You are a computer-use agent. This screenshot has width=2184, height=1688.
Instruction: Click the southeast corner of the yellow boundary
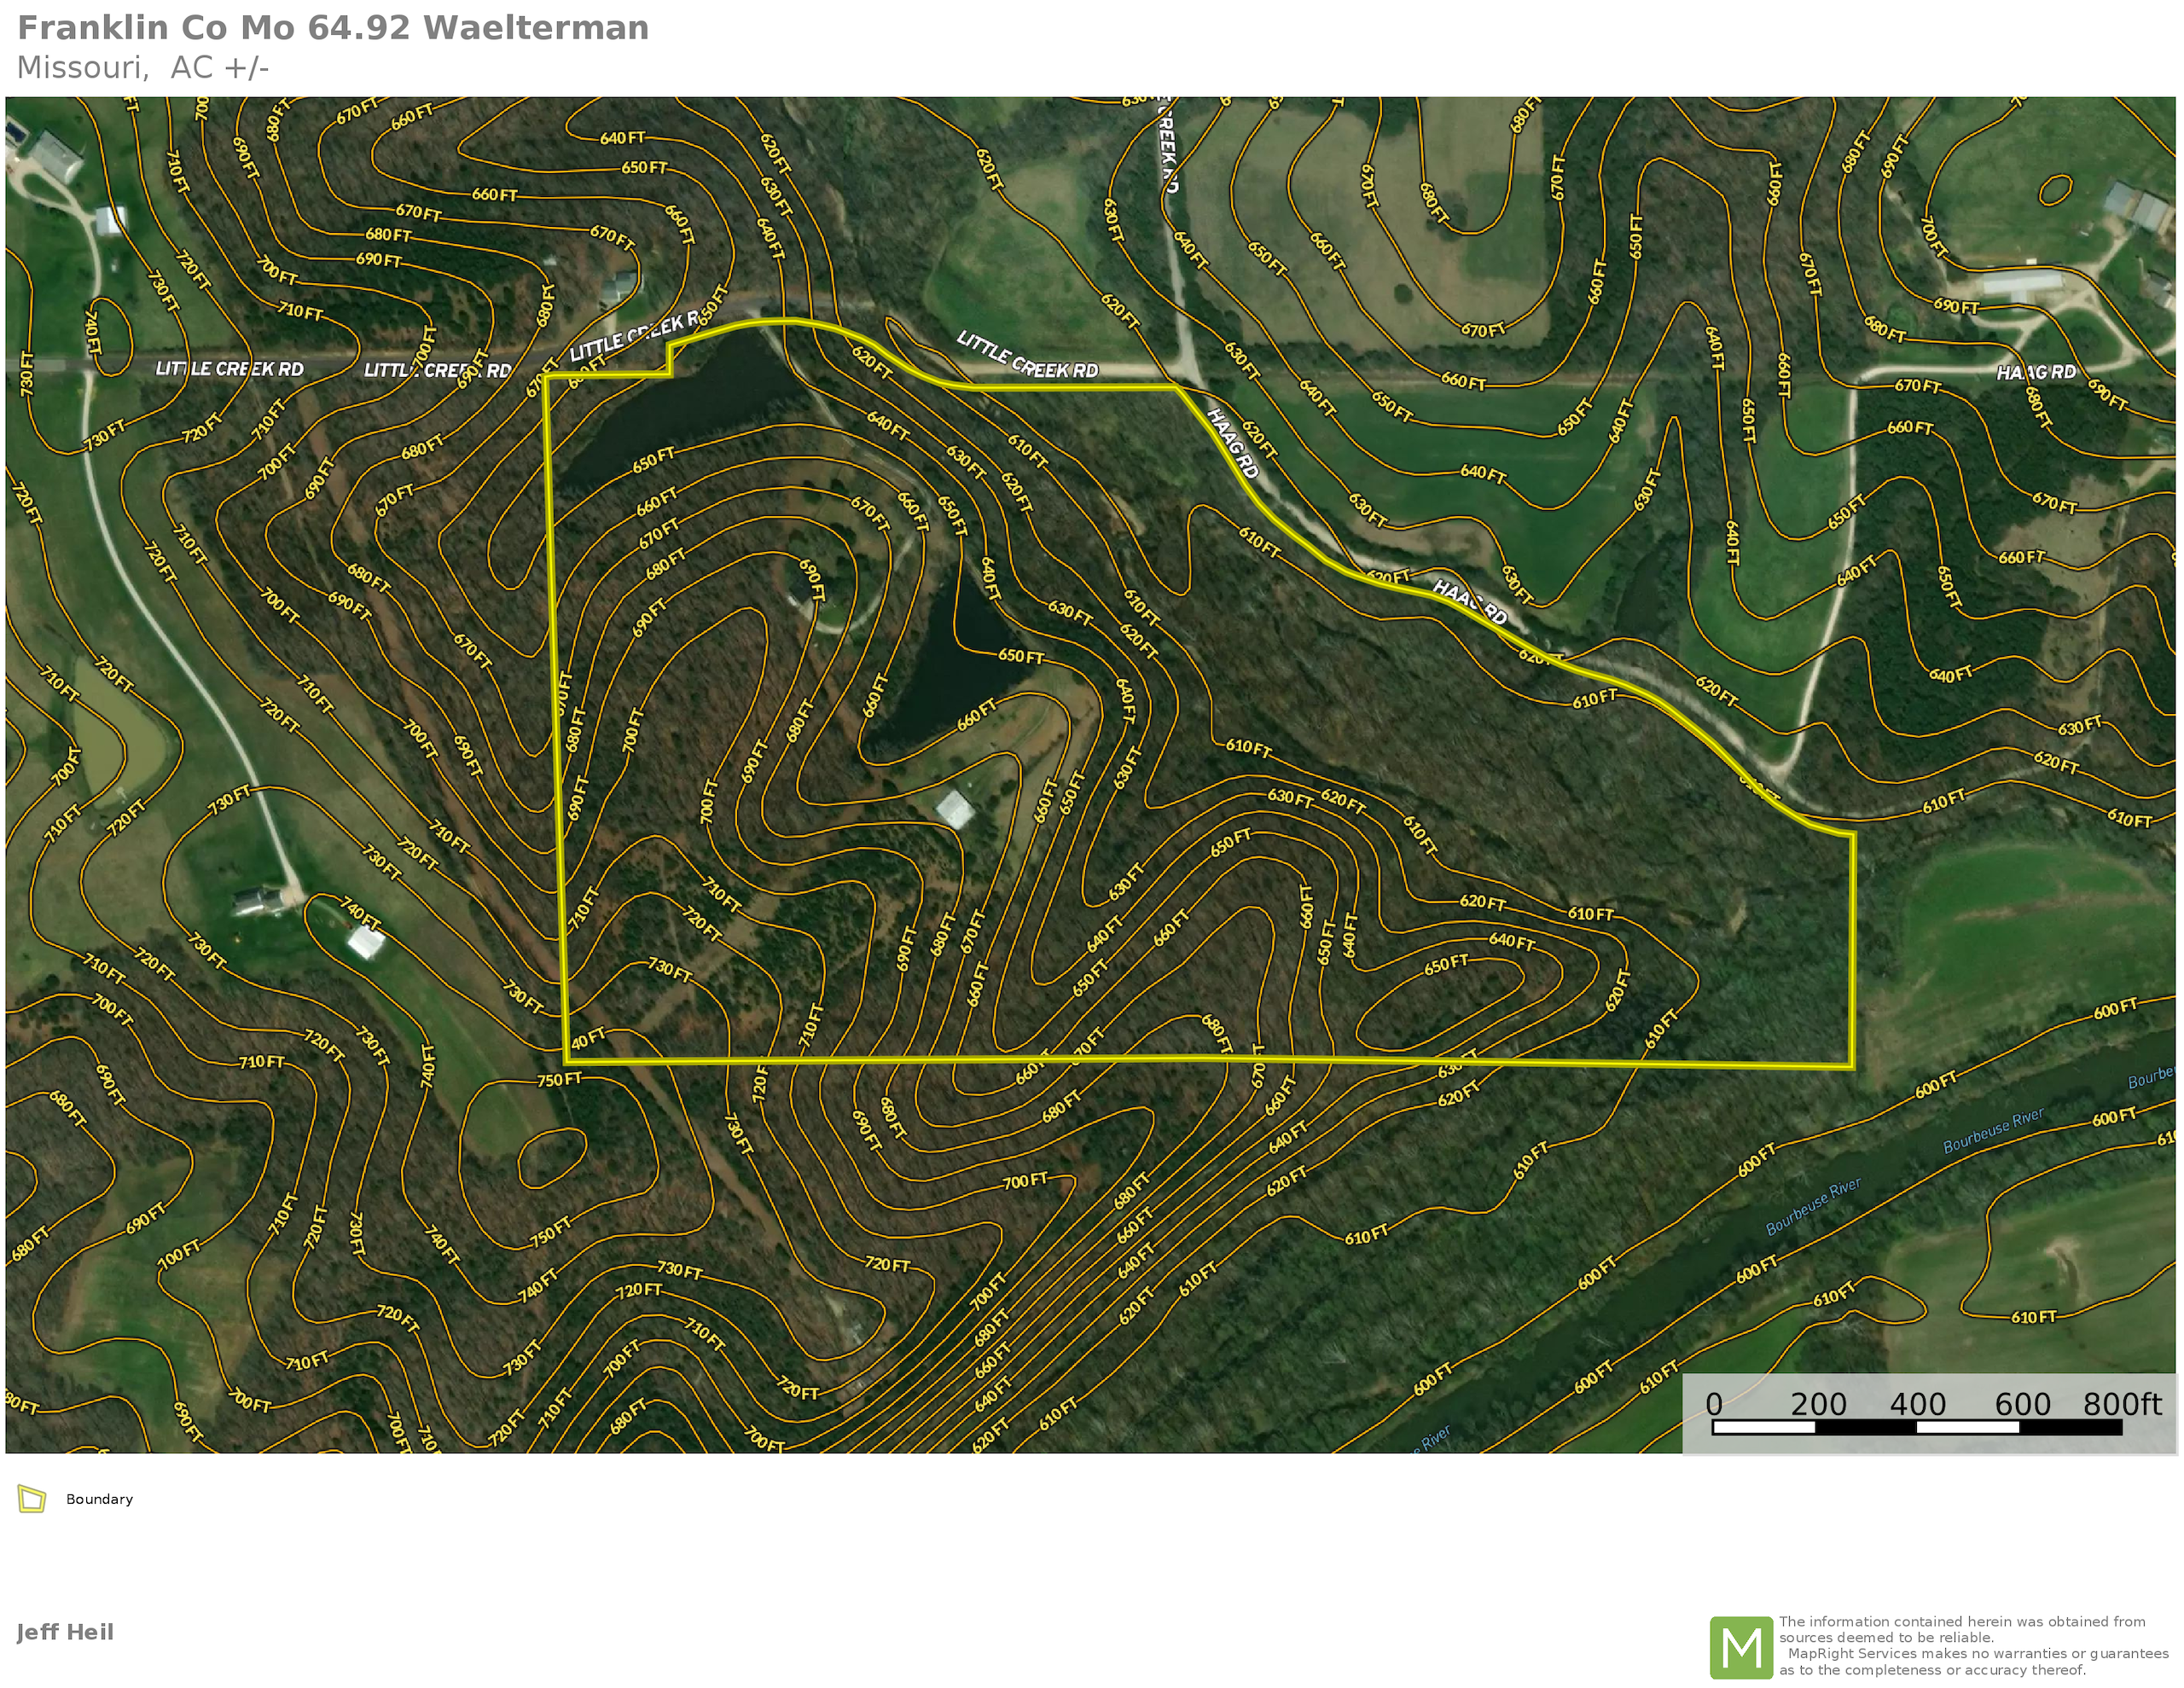(1853, 1066)
